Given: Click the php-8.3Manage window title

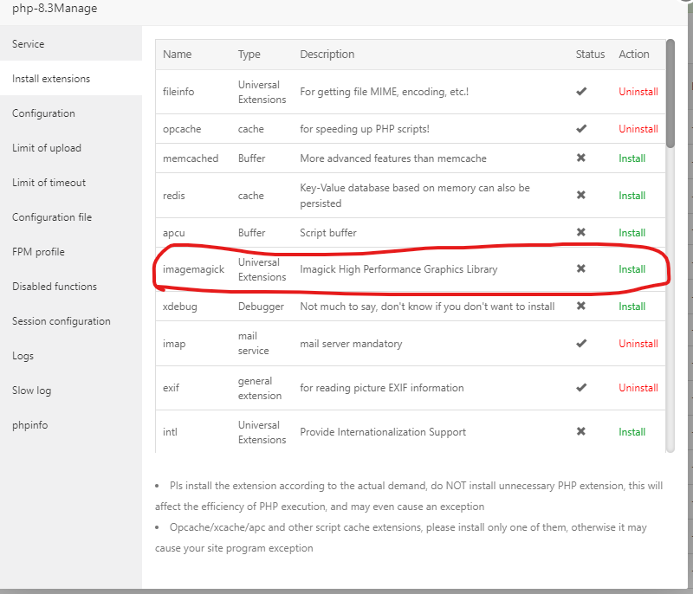Looking at the screenshot, I should click(x=55, y=9).
